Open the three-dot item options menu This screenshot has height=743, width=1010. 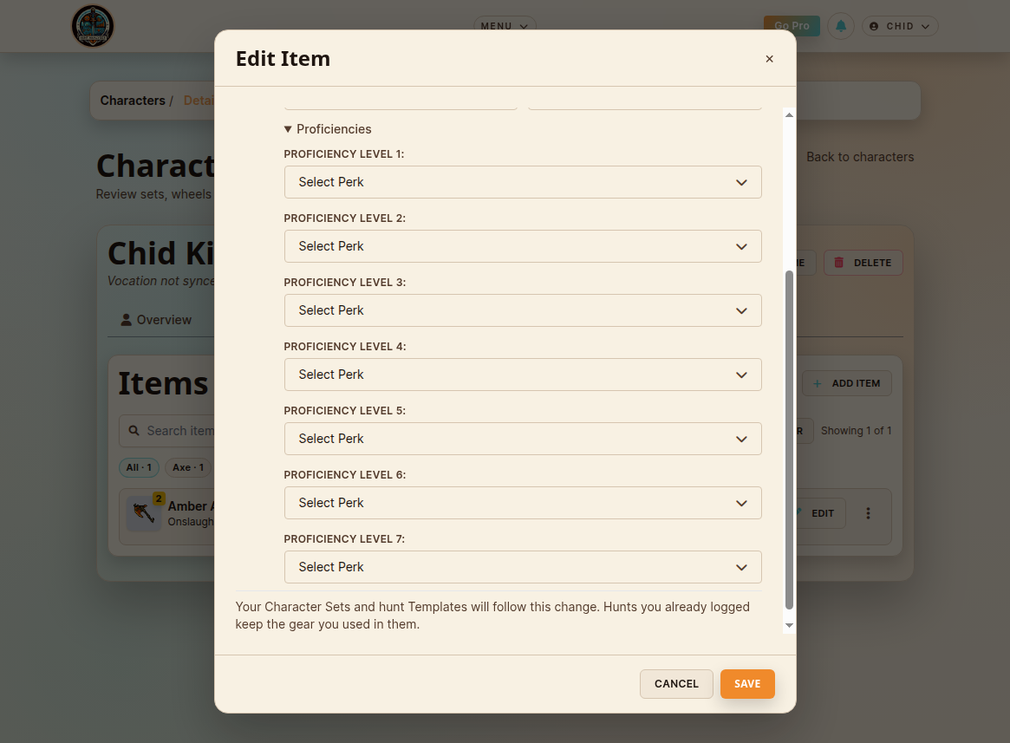[868, 513]
